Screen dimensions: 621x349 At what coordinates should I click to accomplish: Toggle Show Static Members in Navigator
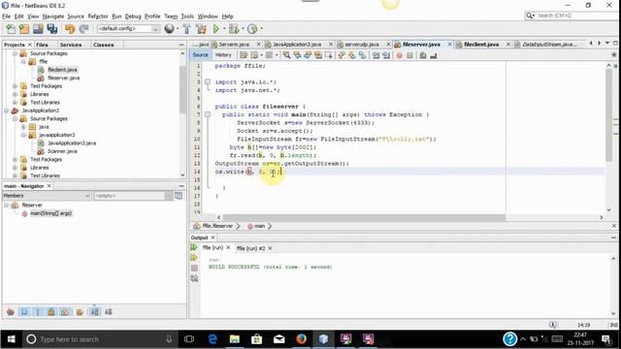click(x=38, y=312)
